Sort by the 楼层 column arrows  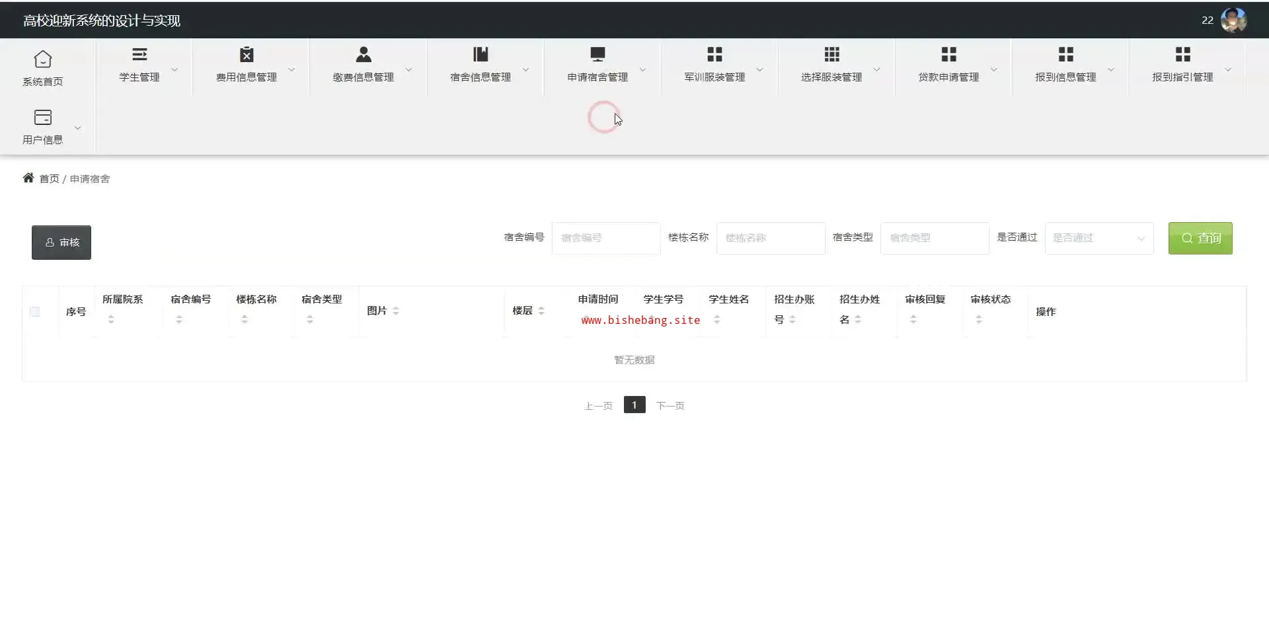point(541,311)
